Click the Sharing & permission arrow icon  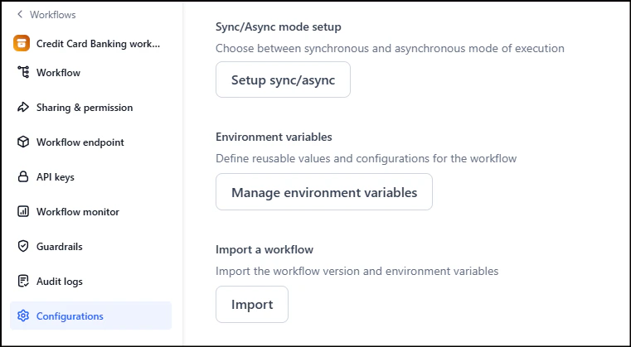click(x=23, y=108)
